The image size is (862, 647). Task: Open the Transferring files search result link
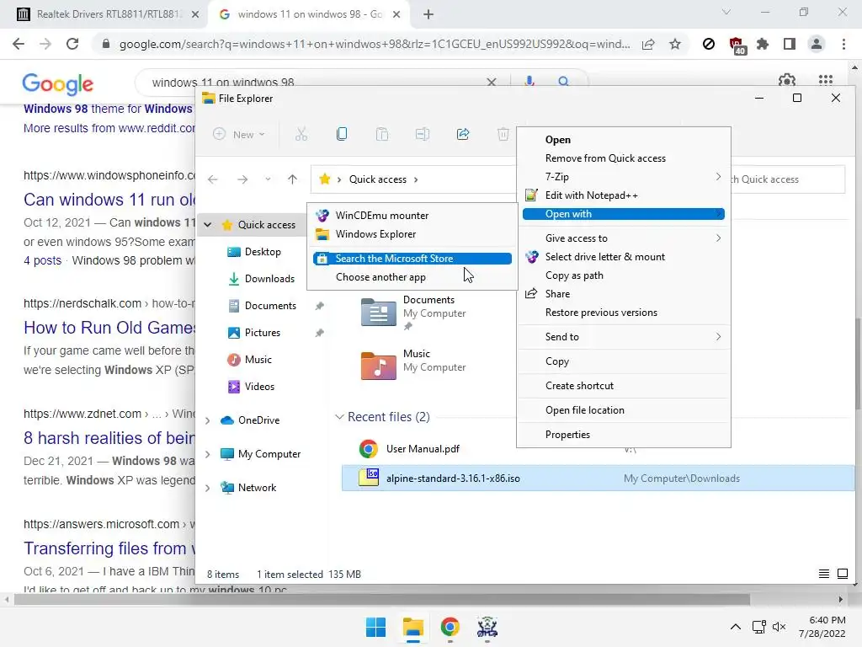pos(109,548)
